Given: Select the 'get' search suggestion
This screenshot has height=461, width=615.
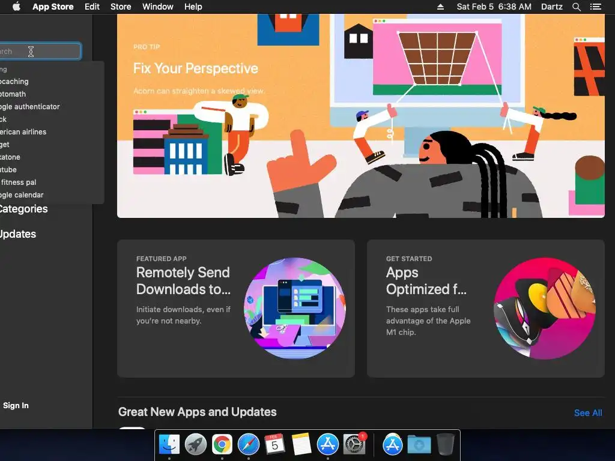Looking at the screenshot, I should pyautogui.click(x=52, y=144).
